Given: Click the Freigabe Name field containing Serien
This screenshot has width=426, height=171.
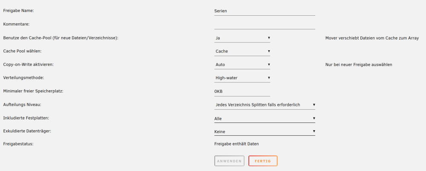Looking at the screenshot, I should click(265, 11).
